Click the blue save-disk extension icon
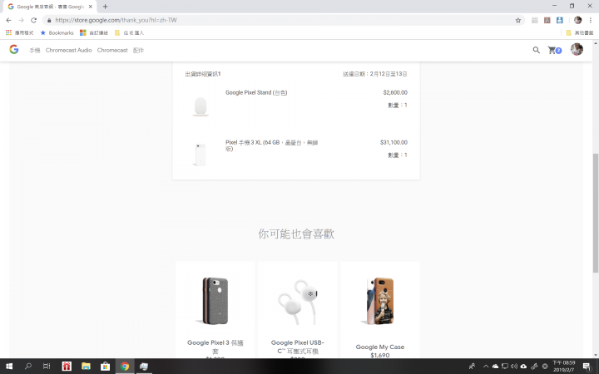The height and width of the screenshot is (374, 599). tap(560, 20)
